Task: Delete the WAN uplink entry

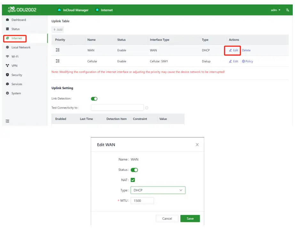Action: (246, 50)
